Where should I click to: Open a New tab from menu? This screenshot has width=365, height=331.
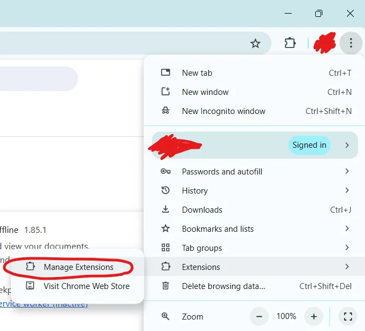[x=254, y=73]
